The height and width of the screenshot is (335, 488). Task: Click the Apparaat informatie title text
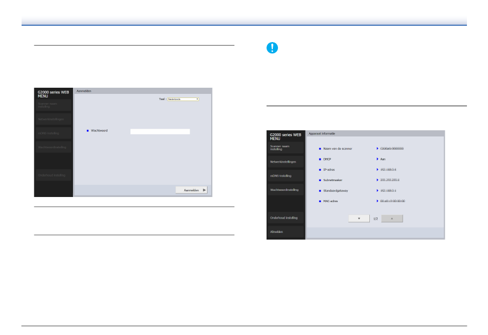(322, 133)
